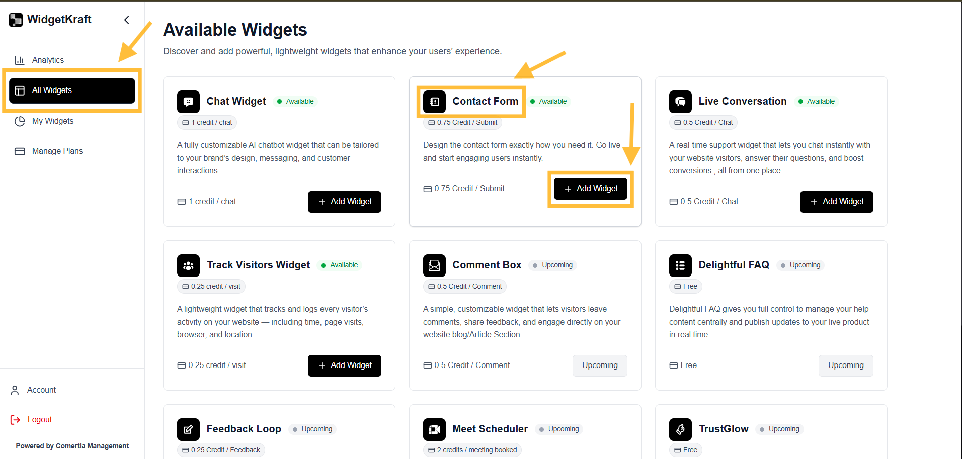
Task: Switch to My Widgets
Action: (52, 121)
